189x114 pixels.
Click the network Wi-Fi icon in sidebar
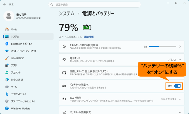tap(7, 51)
